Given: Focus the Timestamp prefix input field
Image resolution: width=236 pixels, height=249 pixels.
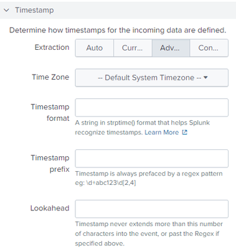Looking at the screenshot, I should point(152,158).
